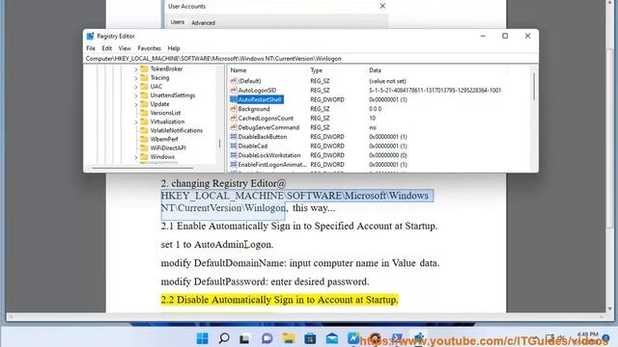Click the Background data cell "0 0 0"
Image resolution: width=618 pixels, height=347 pixels.
pos(375,109)
